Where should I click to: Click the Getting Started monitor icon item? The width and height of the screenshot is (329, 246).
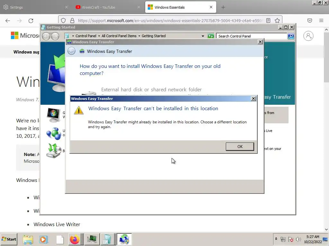pyautogui.click(x=53, y=115)
